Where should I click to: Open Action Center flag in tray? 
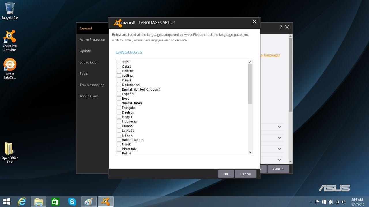(318, 202)
